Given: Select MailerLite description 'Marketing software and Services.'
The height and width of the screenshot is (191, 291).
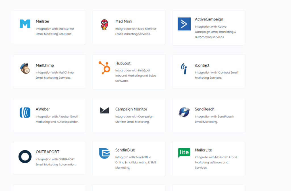Looking at the screenshot, I should coord(216,162).
